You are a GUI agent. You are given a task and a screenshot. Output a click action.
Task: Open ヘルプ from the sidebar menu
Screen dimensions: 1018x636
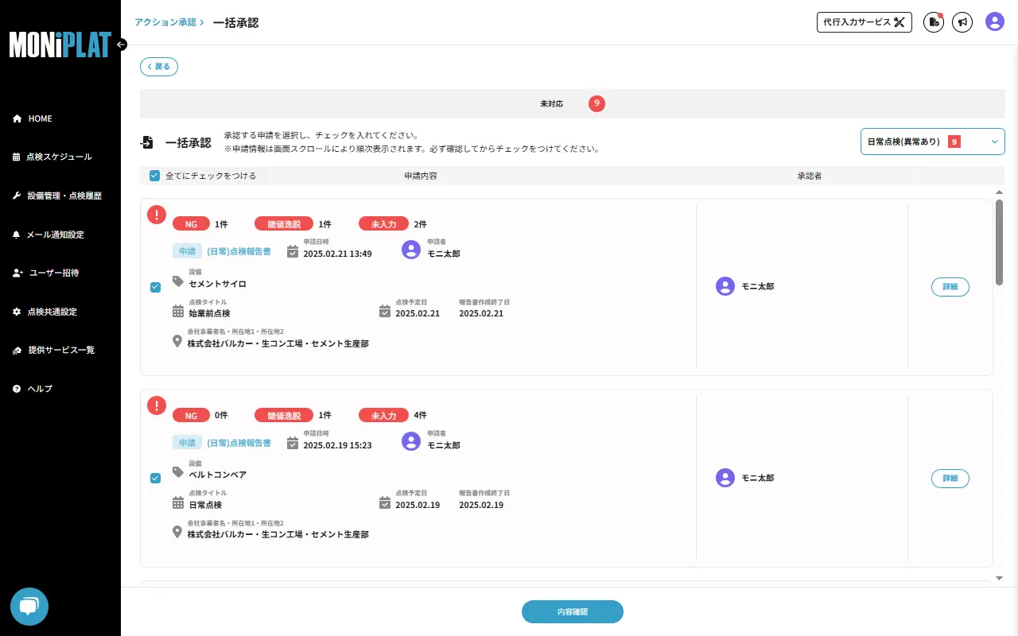17,389
